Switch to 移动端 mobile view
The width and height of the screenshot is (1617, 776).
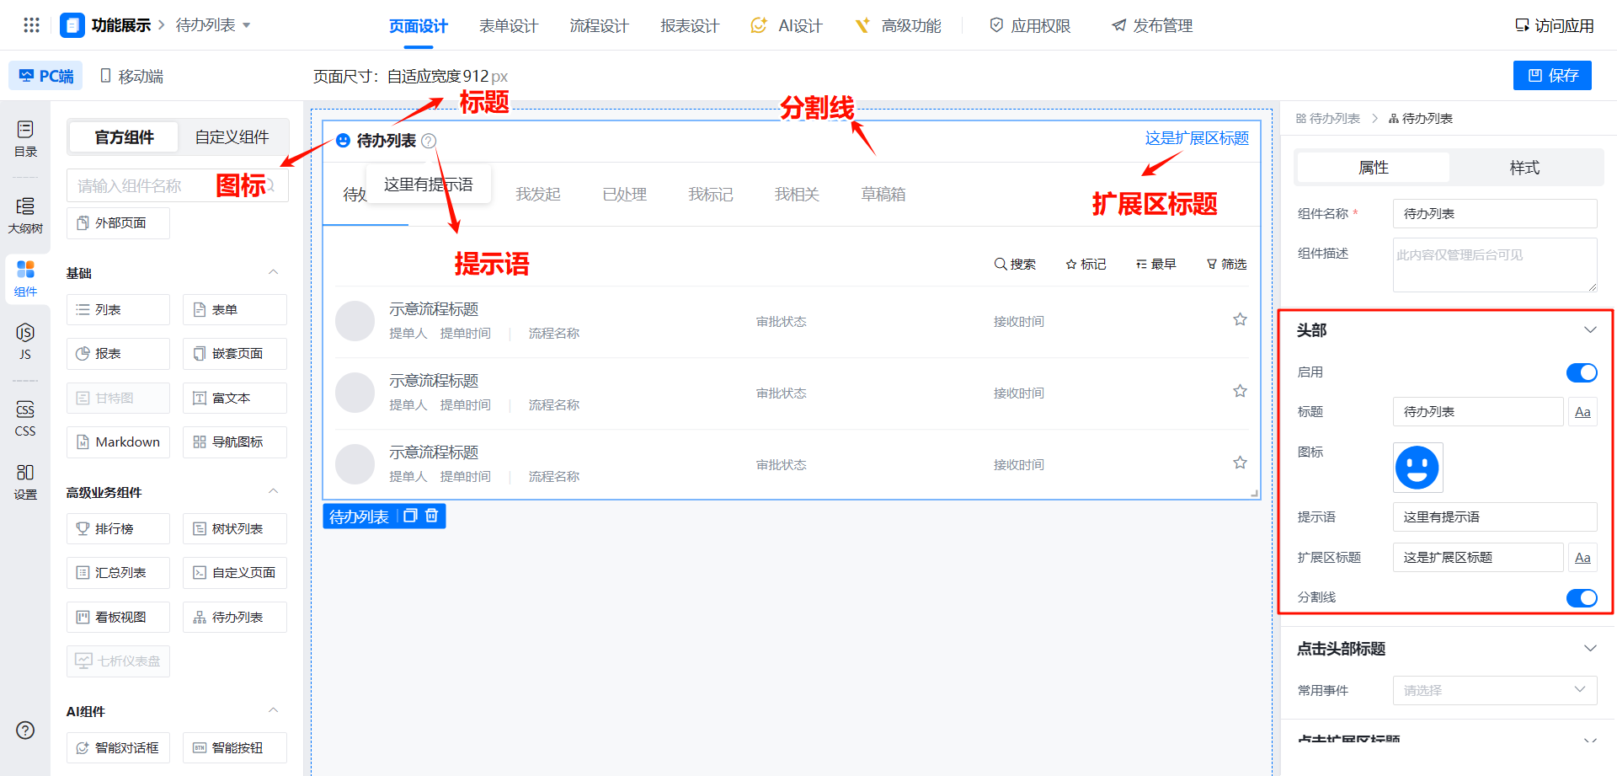click(131, 77)
